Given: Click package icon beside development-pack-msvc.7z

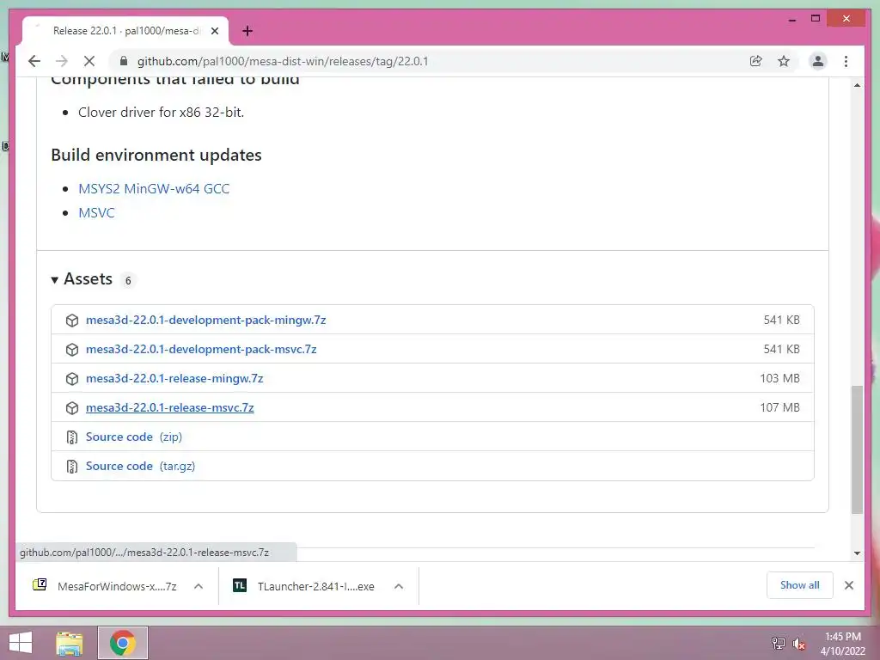Looking at the screenshot, I should 72,350.
